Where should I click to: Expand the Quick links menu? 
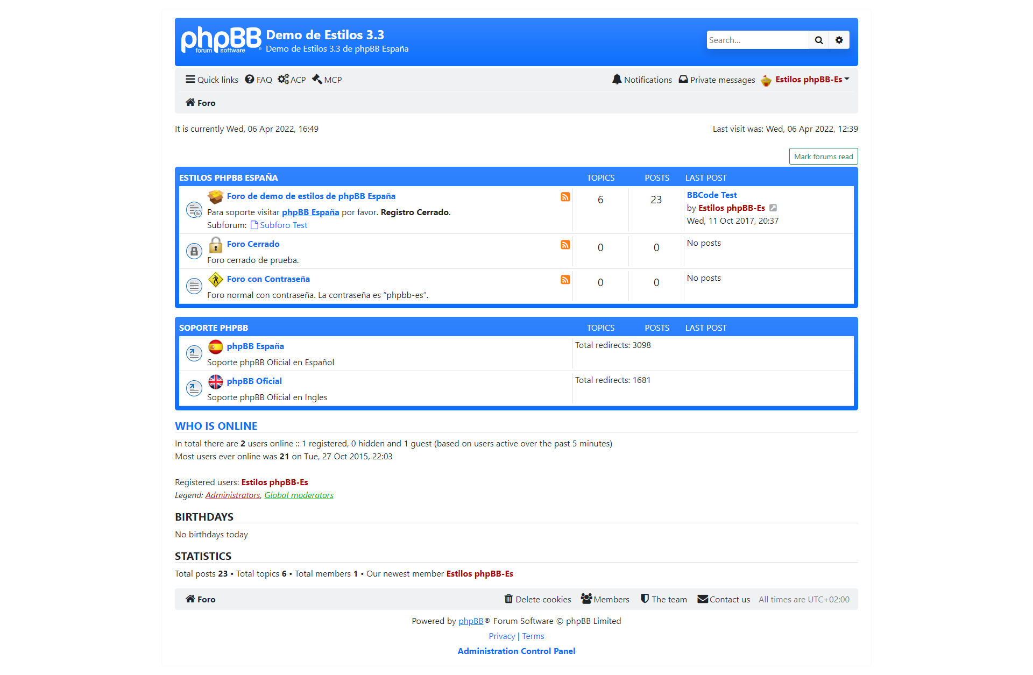click(x=212, y=80)
